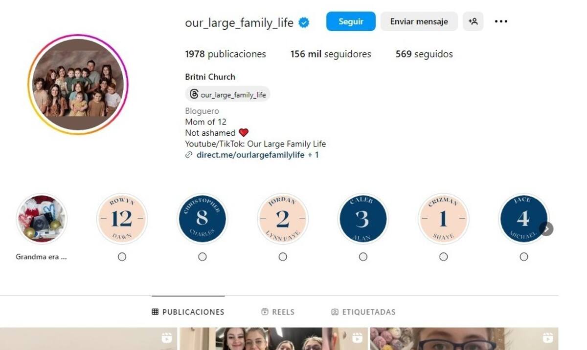Open the Jace Michael 4 story highlight

[x=523, y=219]
